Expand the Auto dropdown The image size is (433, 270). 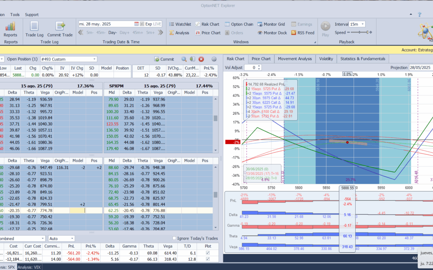click(x=72, y=239)
